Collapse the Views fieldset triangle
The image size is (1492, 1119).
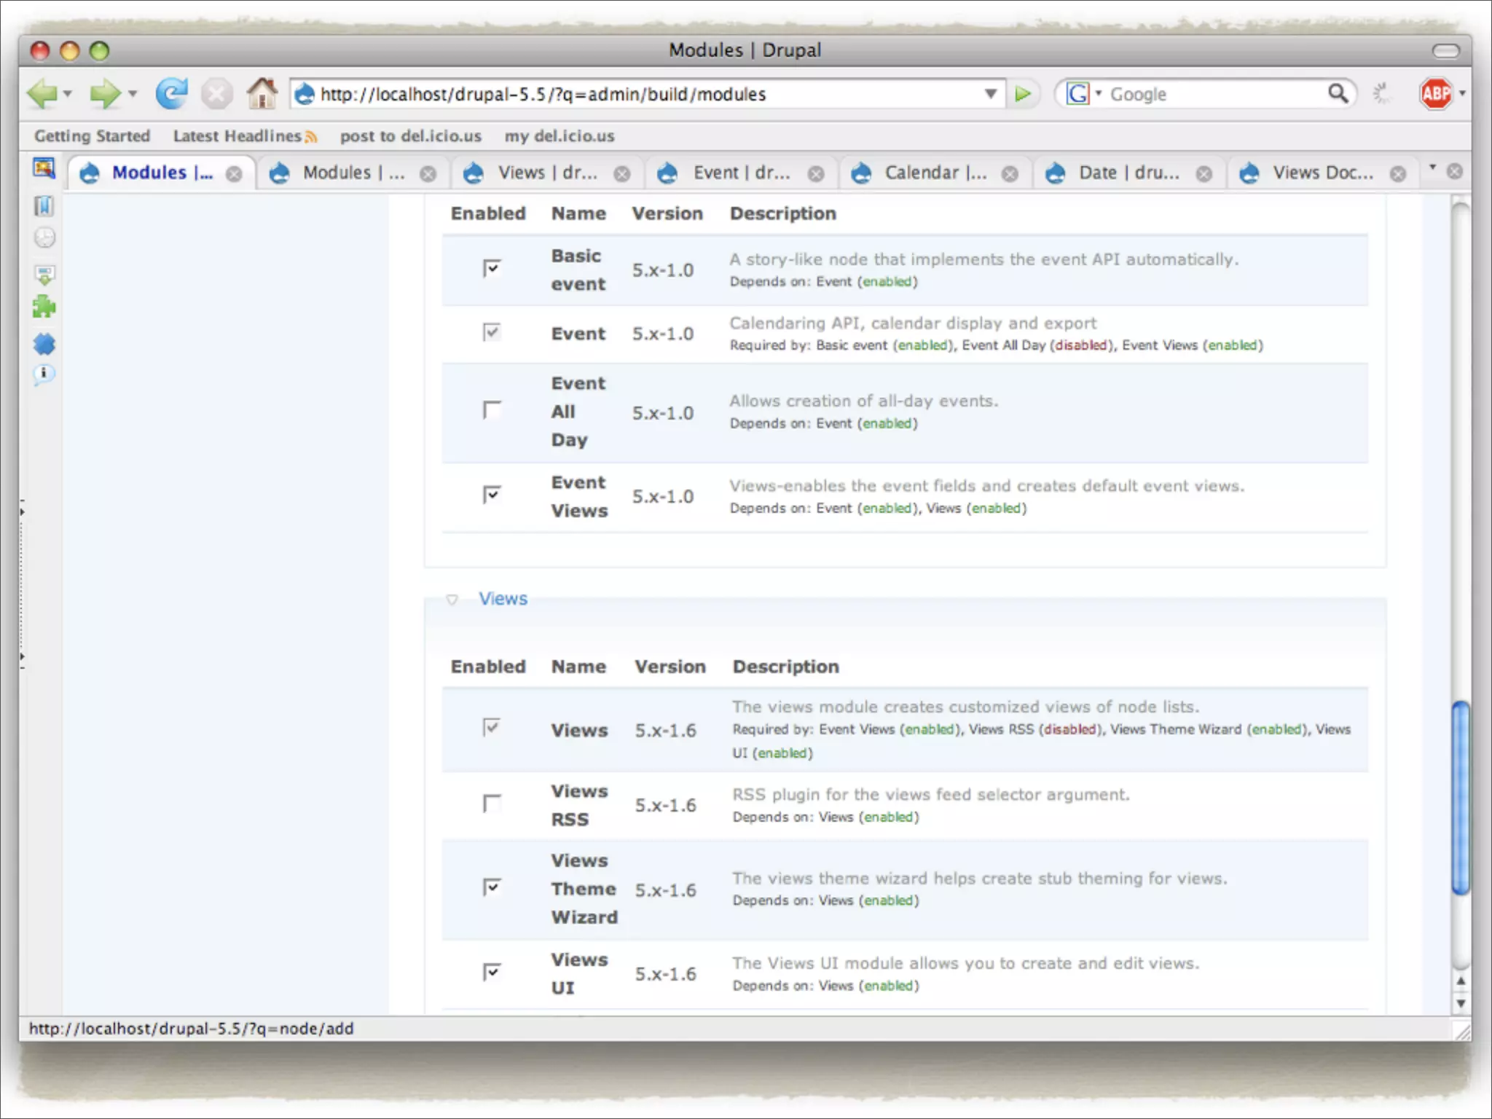tap(452, 600)
